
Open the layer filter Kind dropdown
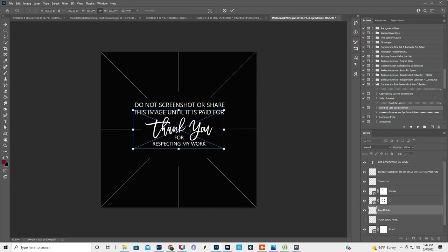point(372,141)
